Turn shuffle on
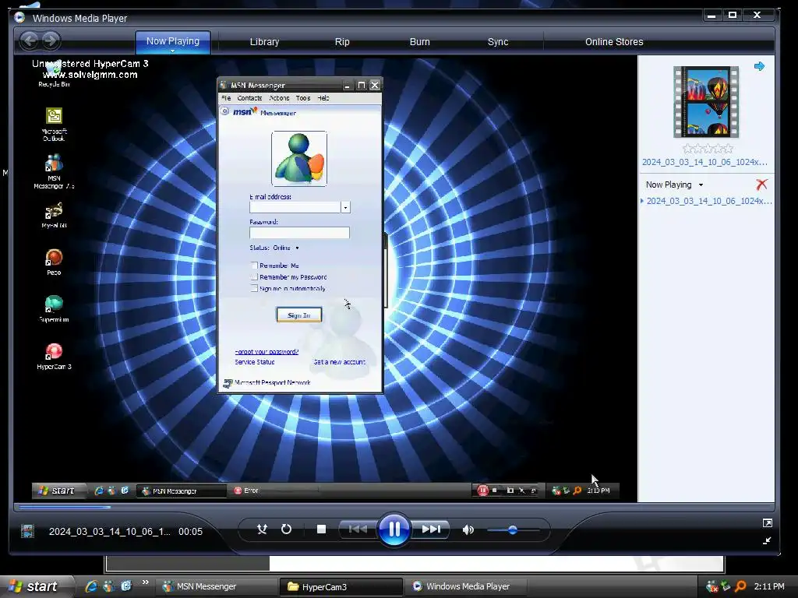 (x=262, y=529)
